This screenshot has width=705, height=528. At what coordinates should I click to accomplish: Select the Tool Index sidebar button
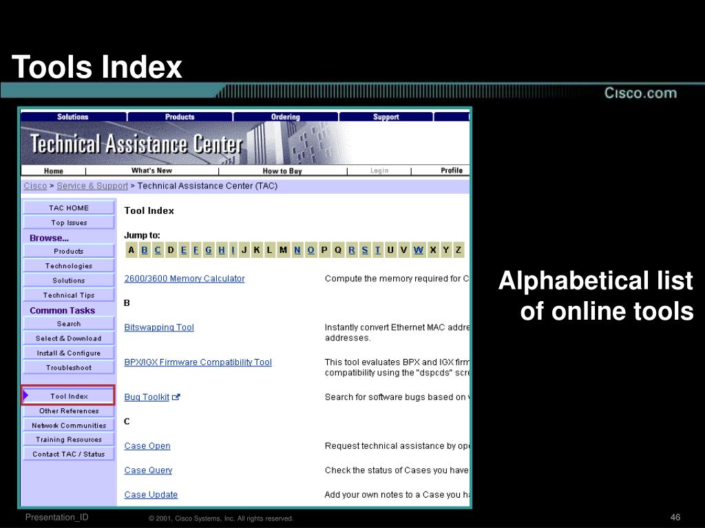pyautogui.click(x=69, y=396)
